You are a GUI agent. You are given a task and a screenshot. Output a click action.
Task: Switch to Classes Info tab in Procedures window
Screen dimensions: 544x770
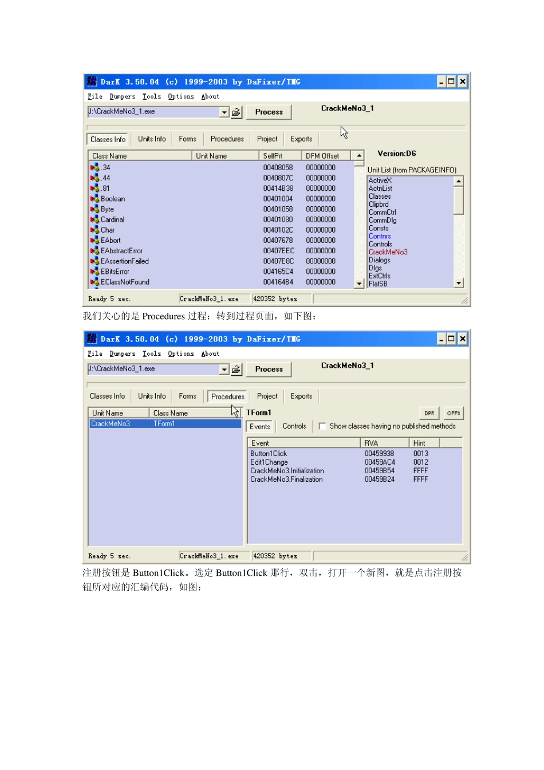[x=108, y=396]
